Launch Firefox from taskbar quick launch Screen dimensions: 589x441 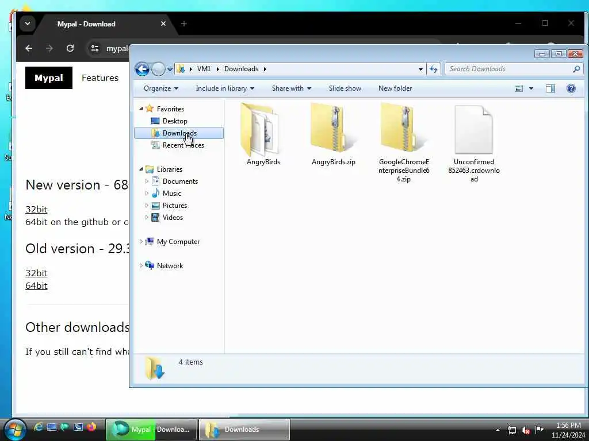click(x=91, y=427)
